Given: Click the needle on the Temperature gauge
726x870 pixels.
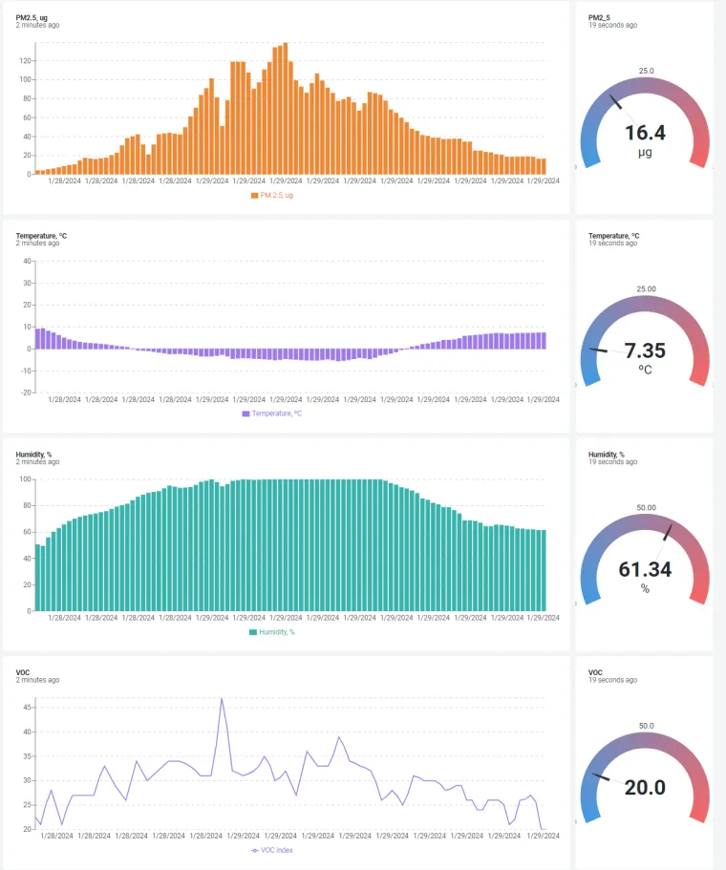Looking at the screenshot, I should point(599,350).
